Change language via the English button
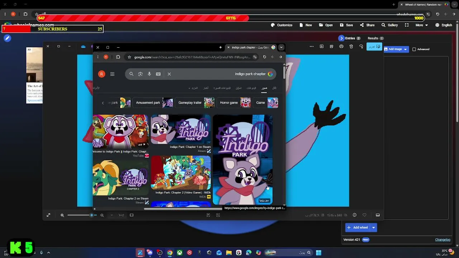Image resolution: width=459 pixels, height=258 pixels. [444, 25]
